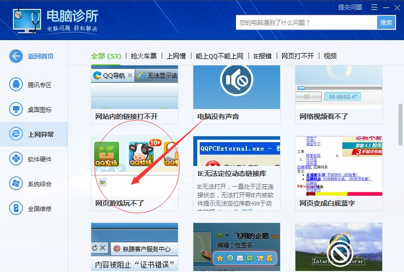
Task: Click the video player thumbnail showing 00:00/02:47
Action: 339,87
